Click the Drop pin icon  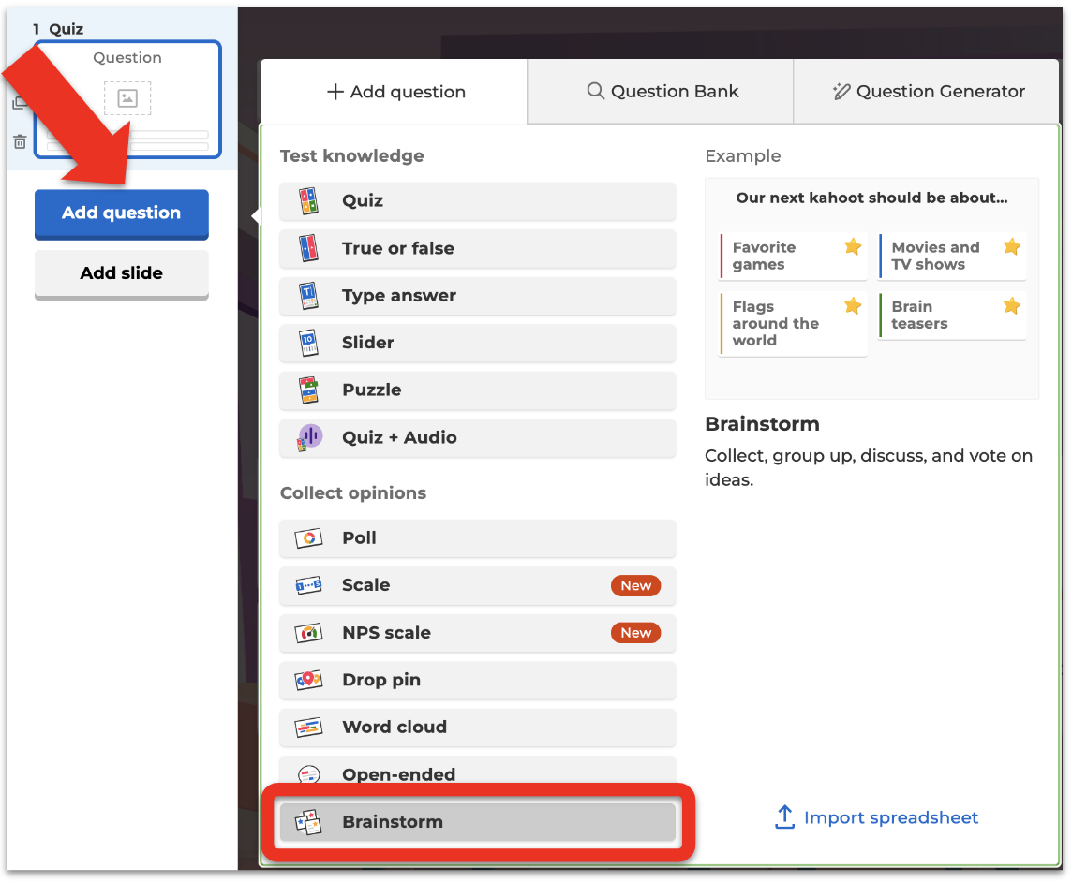(309, 680)
